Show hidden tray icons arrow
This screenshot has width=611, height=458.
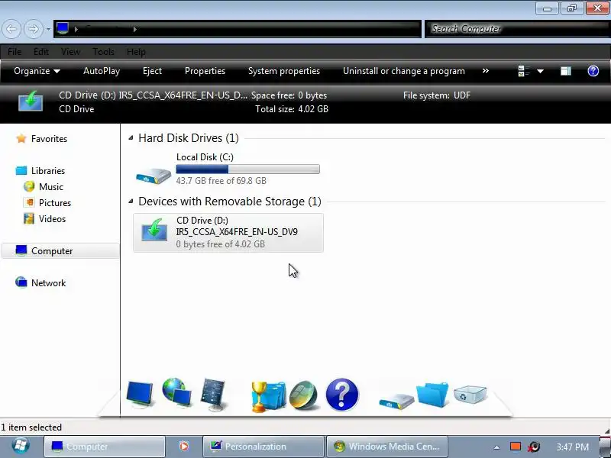(496, 447)
